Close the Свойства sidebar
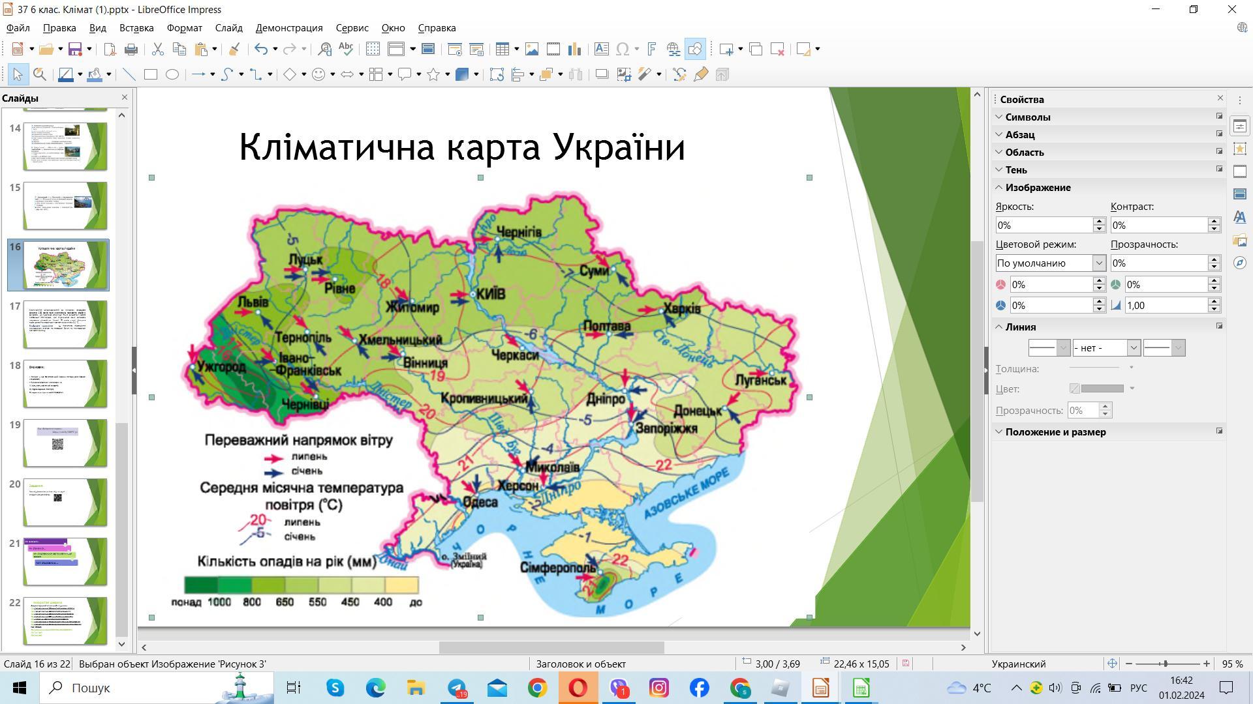The width and height of the screenshot is (1253, 704). (x=1220, y=98)
